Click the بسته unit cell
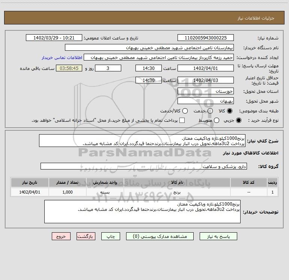Viewport: 289px width, 280px height. pyautogui.click(x=105, y=192)
